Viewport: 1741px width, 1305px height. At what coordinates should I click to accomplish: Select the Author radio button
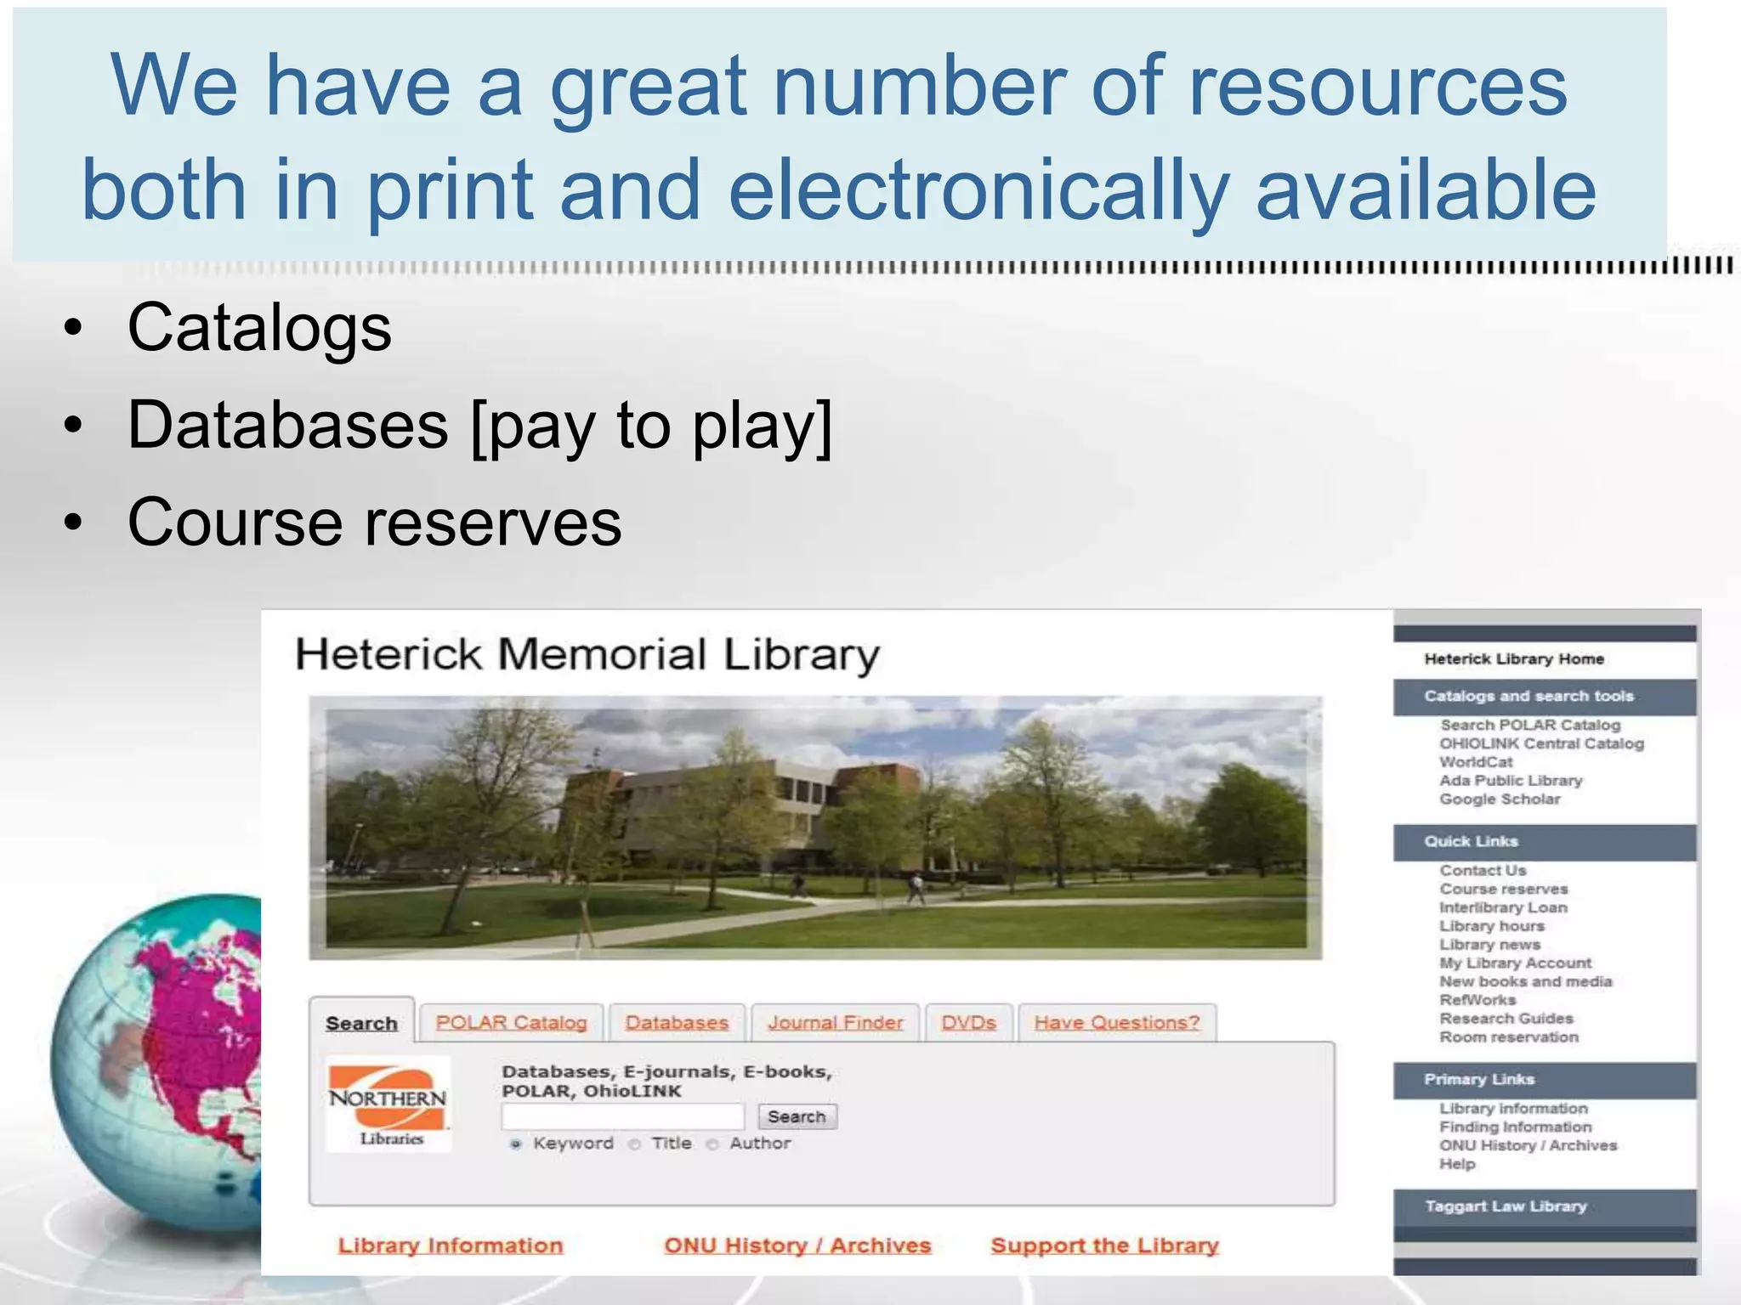point(712,1144)
